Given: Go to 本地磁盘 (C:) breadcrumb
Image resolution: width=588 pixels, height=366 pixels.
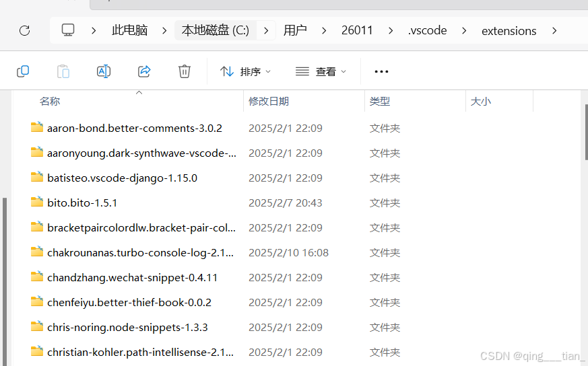Looking at the screenshot, I should click(216, 30).
